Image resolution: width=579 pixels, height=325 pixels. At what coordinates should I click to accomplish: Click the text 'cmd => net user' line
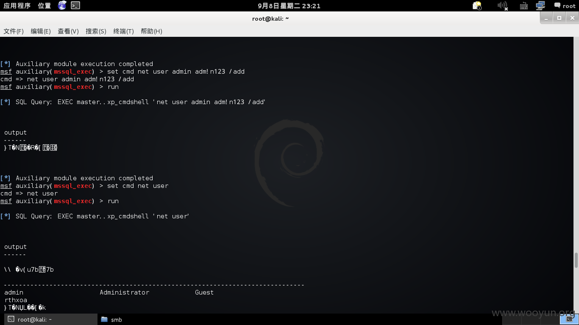[29, 193]
